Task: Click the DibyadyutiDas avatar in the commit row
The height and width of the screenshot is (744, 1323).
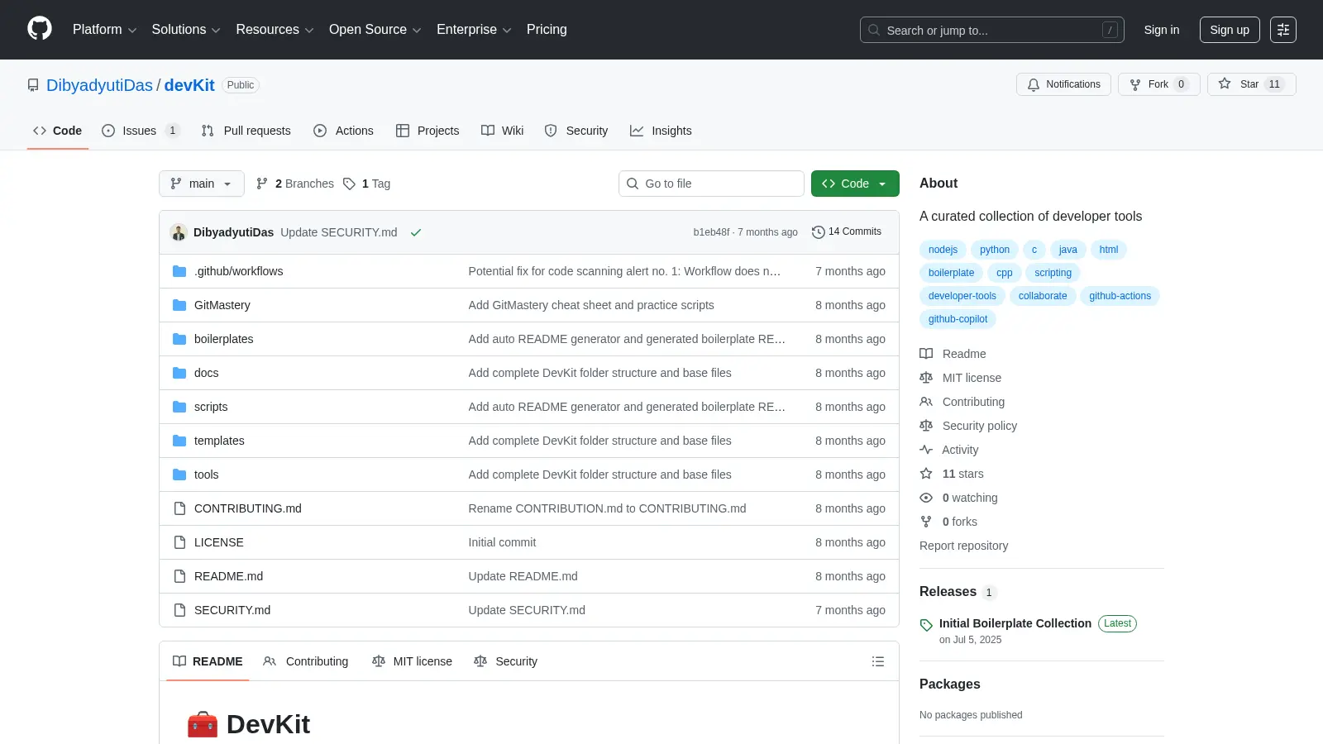Action: click(179, 232)
